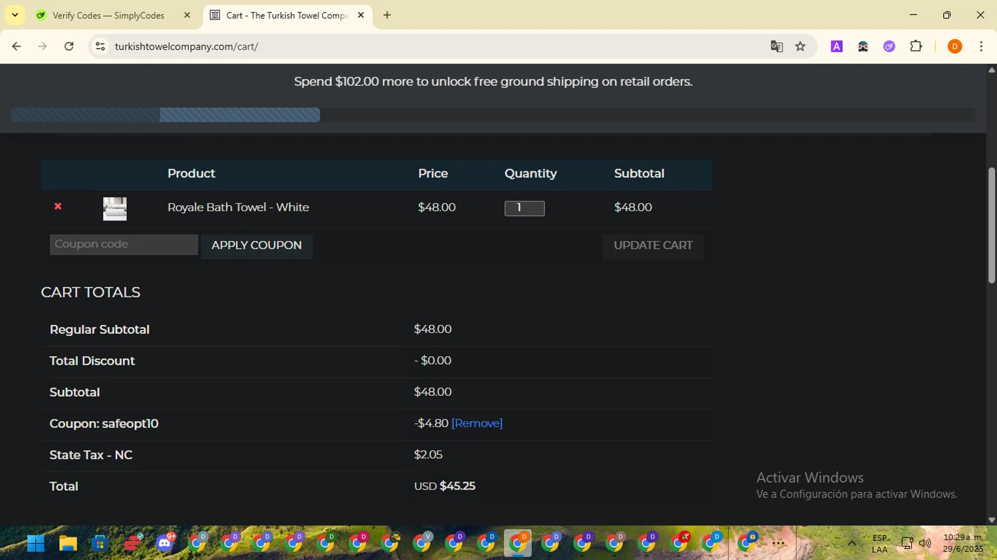This screenshot has width=997, height=560.
Task: Select the Cart - The Turkish Towel Company tab
Action: (x=287, y=15)
